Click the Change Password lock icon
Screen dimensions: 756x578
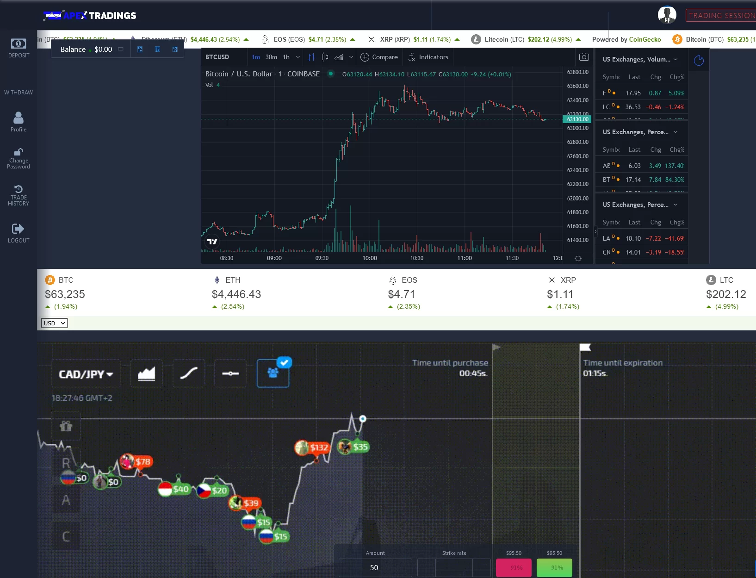tap(19, 152)
